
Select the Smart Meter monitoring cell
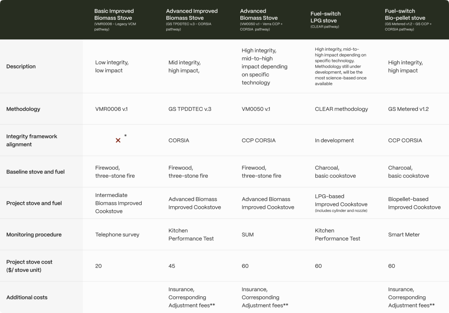coord(404,235)
